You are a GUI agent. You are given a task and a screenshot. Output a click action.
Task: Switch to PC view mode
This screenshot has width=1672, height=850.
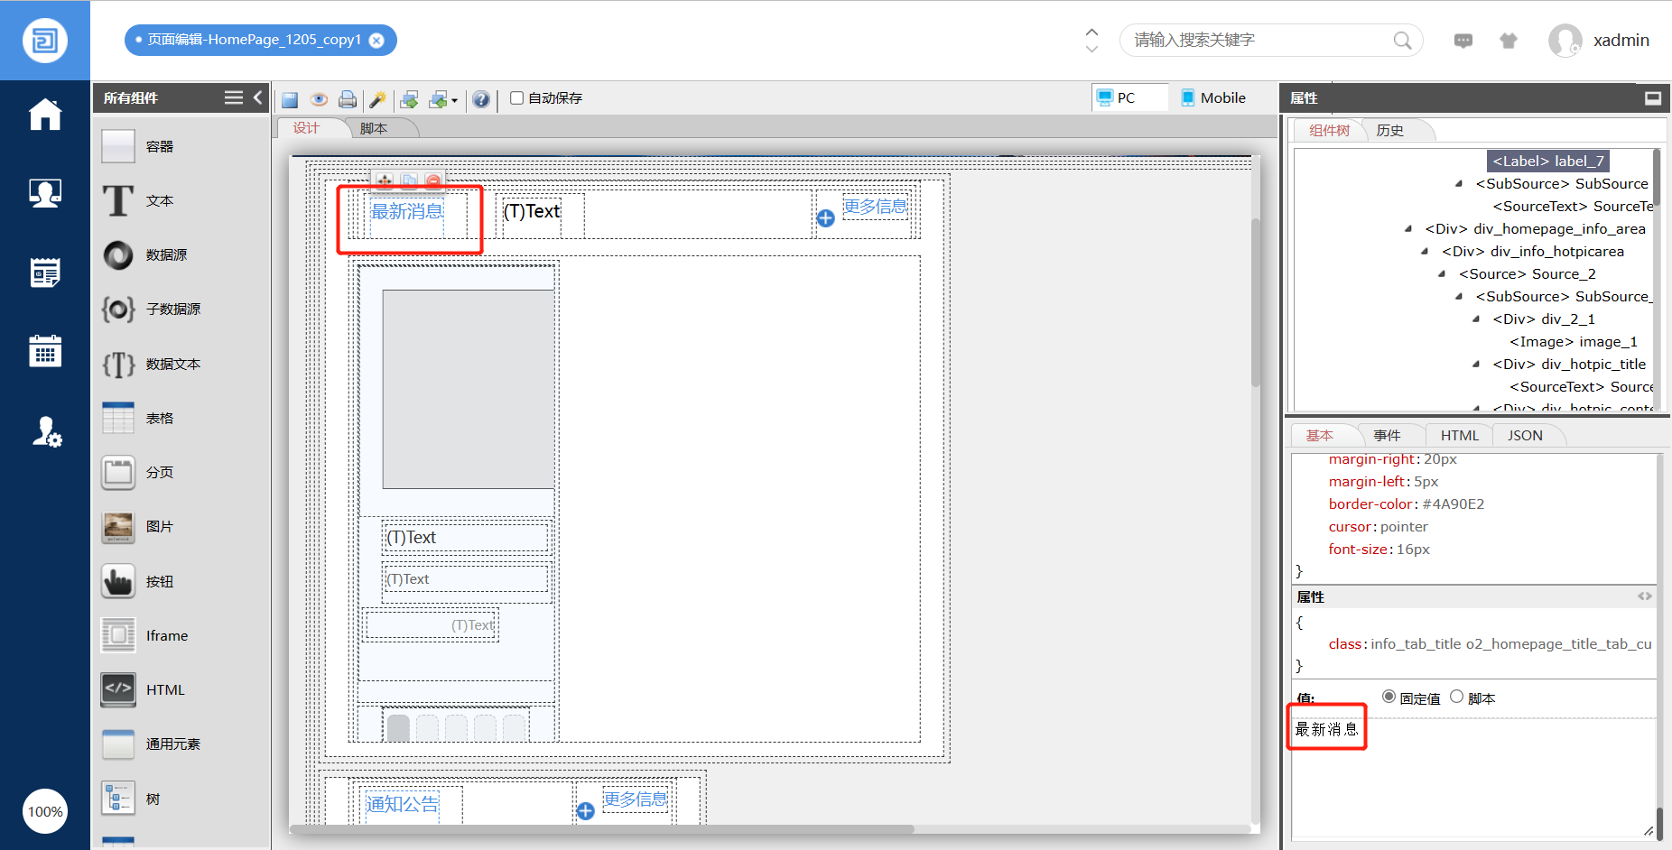(x=1129, y=97)
